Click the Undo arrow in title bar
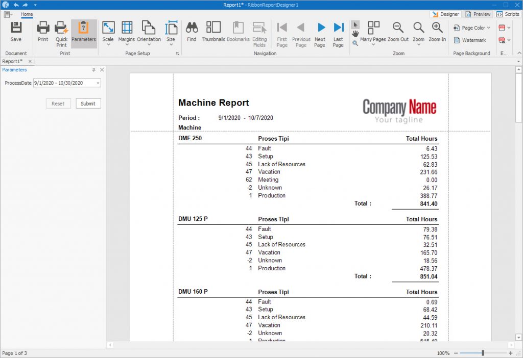 tap(16, 5)
